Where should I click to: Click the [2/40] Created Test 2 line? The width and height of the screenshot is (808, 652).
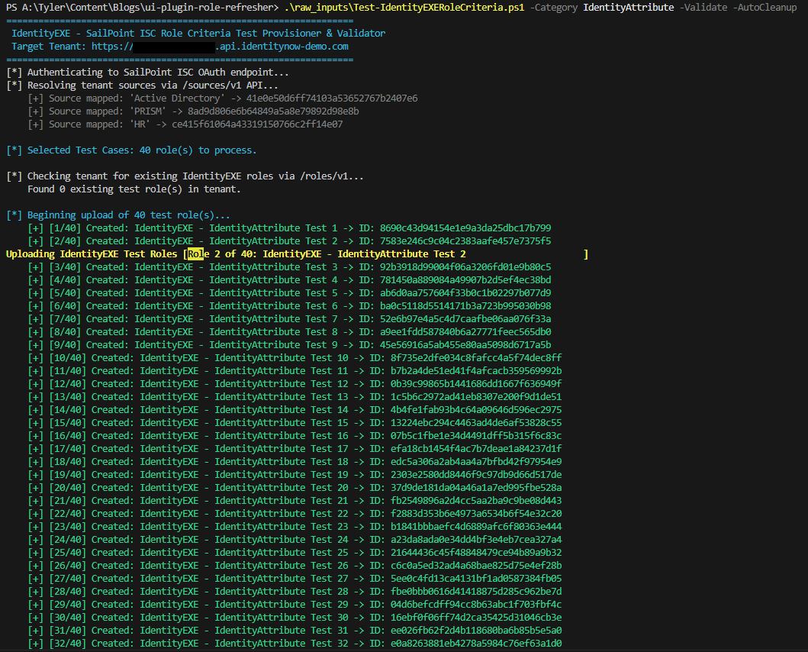coord(290,241)
